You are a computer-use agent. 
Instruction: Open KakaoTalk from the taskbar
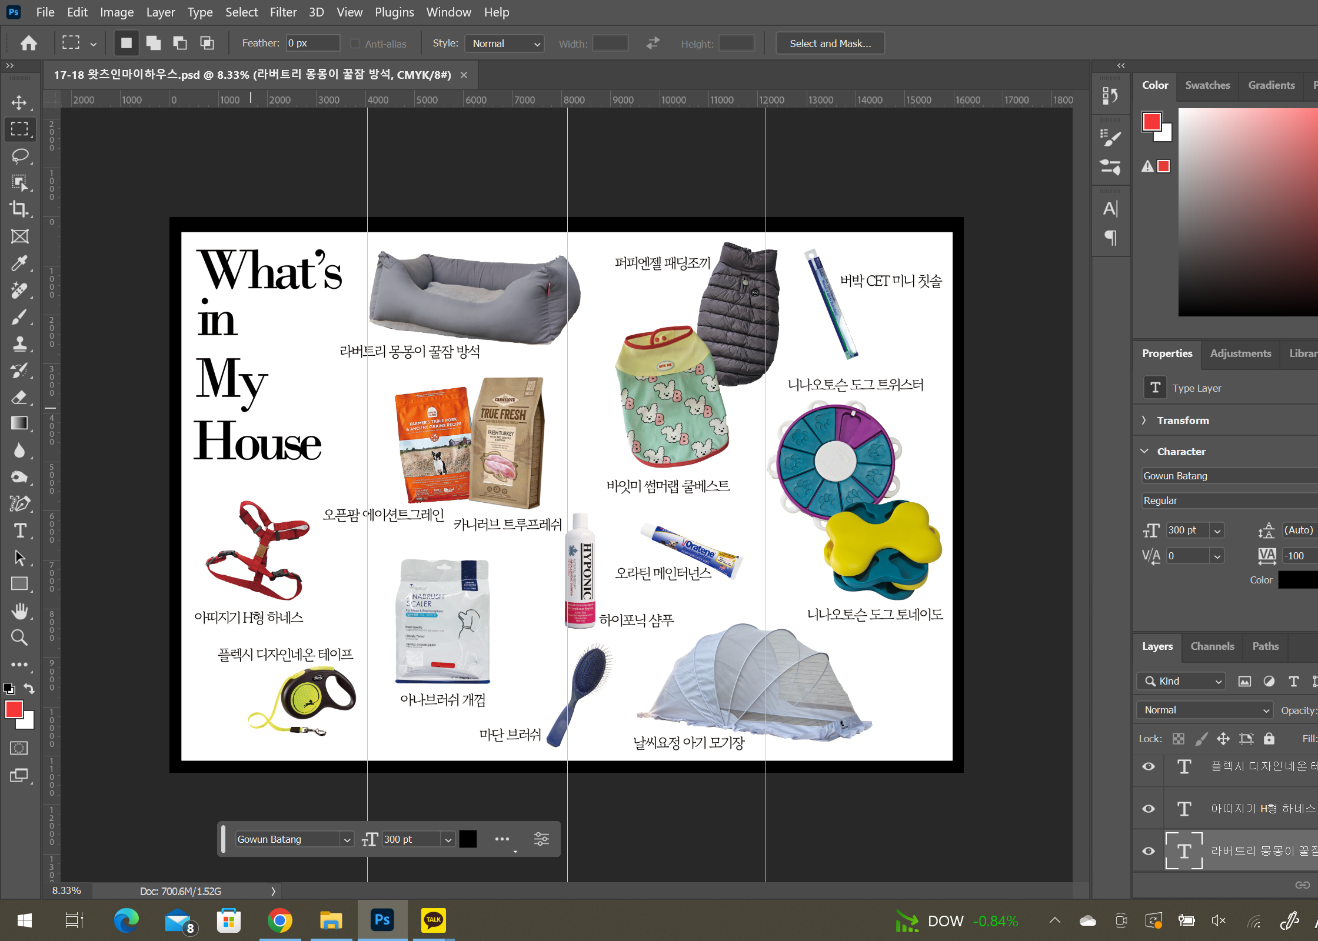(x=433, y=920)
